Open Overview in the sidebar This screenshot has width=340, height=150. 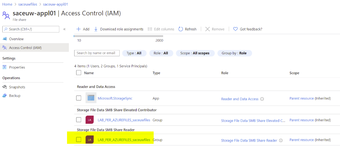16,39
